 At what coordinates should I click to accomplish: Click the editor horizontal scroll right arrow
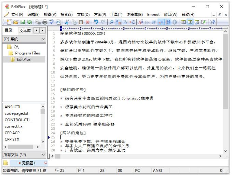click(220, 156)
